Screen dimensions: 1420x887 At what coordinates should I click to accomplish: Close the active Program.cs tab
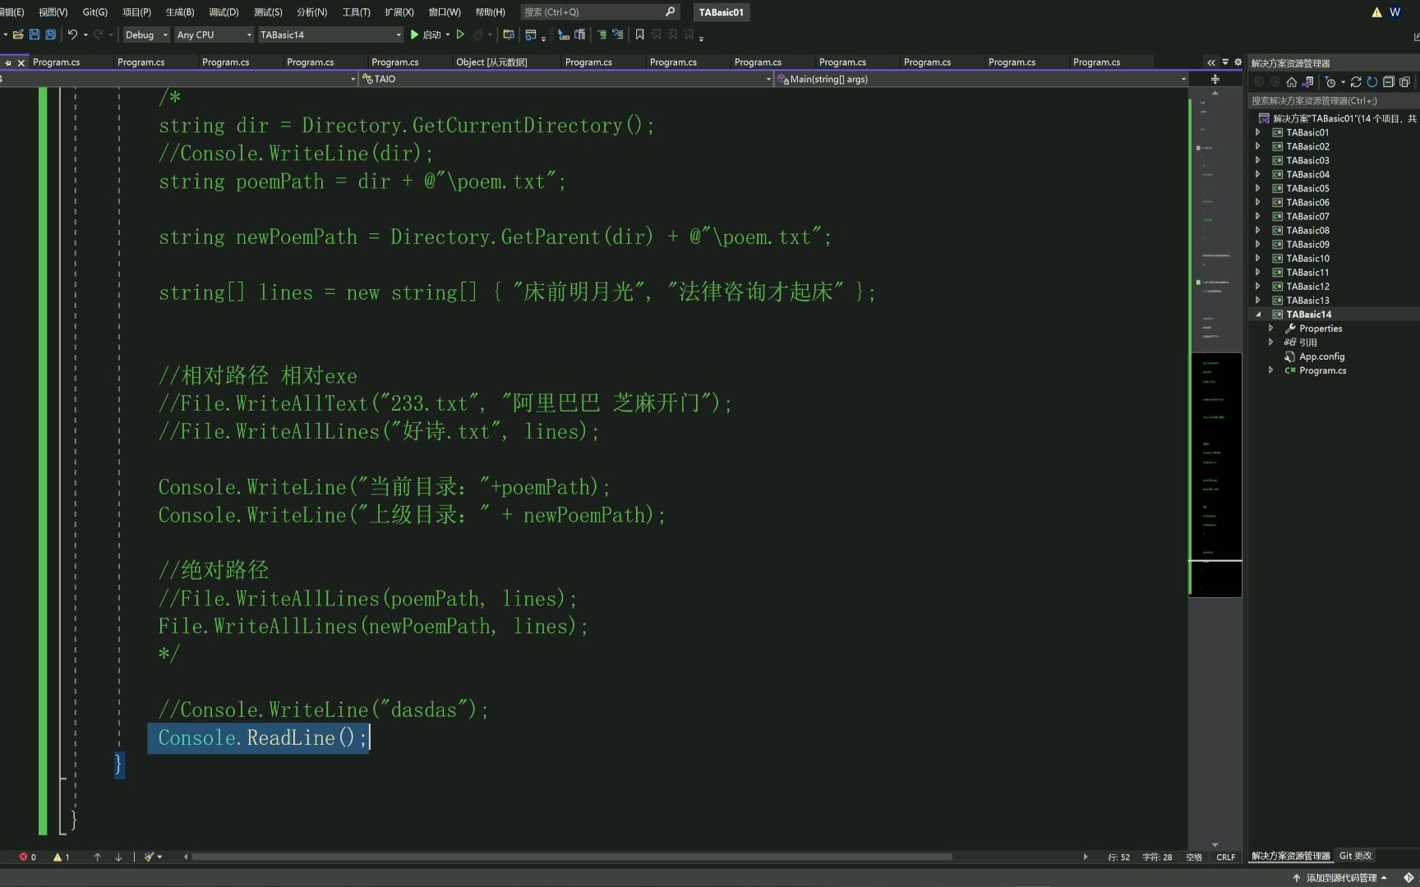pyautogui.click(x=21, y=62)
